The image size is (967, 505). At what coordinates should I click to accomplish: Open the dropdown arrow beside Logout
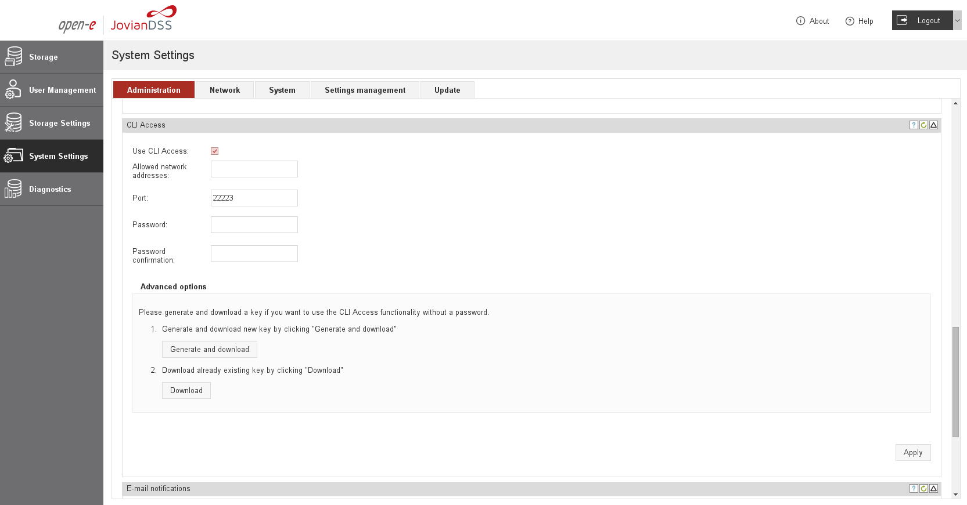pyautogui.click(x=957, y=20)
